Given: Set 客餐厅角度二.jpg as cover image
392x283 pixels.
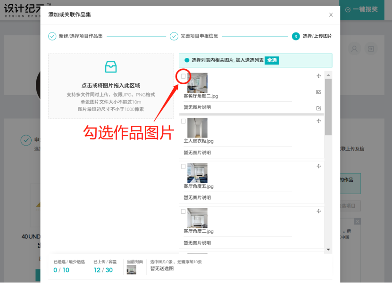Looking at the screenshot, I should click(x=318, y=92).
